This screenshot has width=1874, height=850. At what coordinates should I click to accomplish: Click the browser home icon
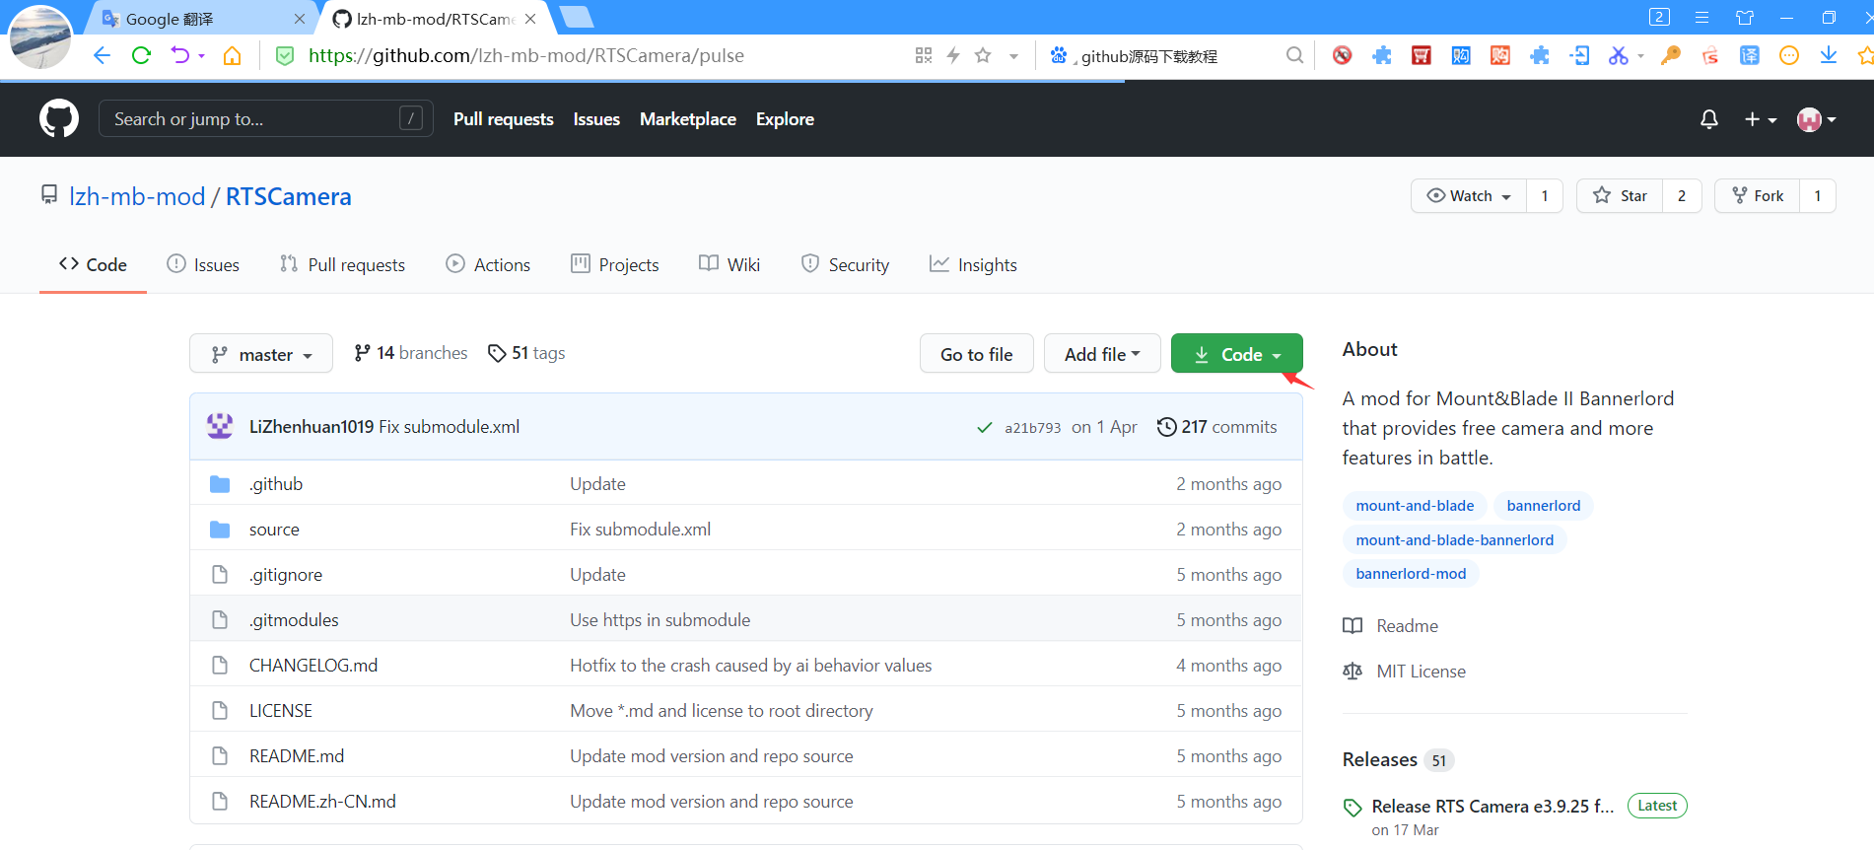(233, 55)
